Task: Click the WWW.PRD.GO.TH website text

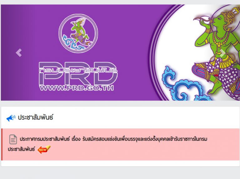Action: pos(77,88)
